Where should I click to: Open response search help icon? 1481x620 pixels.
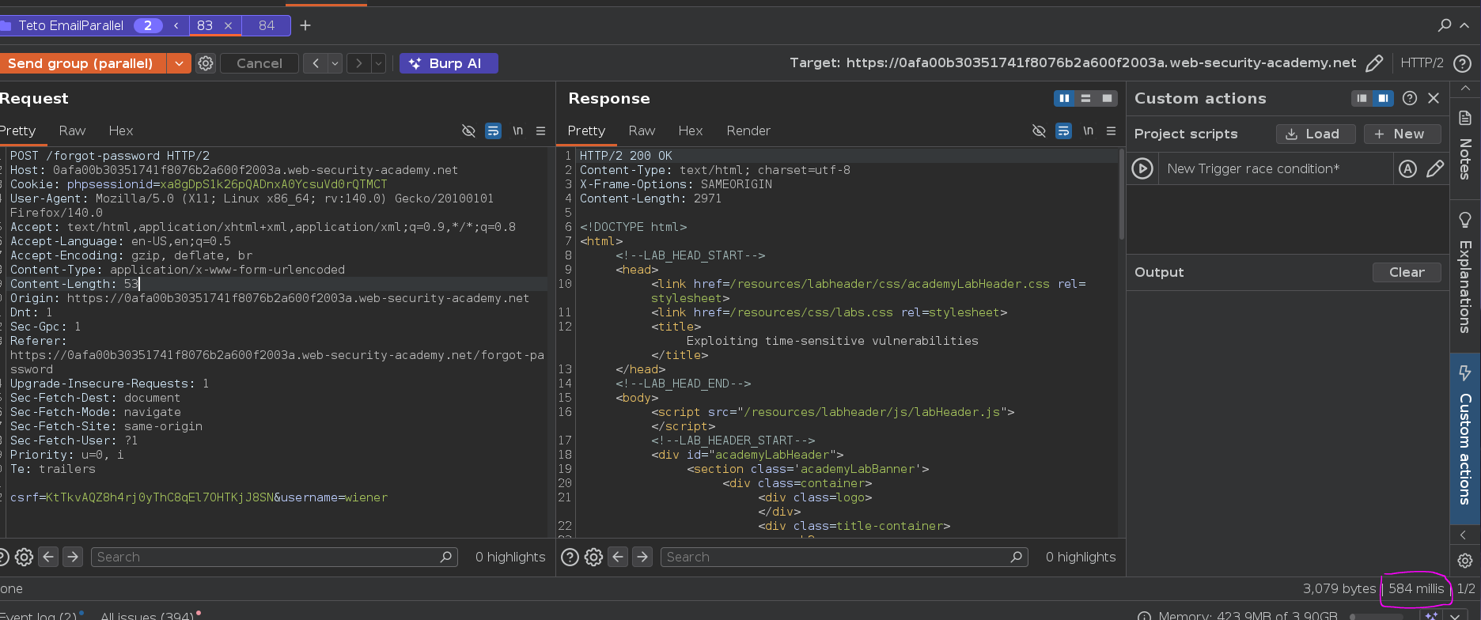pos(570,557)
